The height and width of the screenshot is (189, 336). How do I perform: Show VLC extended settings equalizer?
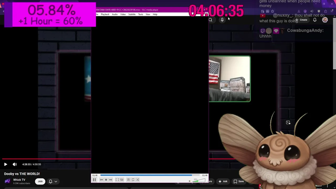point(122,180)
